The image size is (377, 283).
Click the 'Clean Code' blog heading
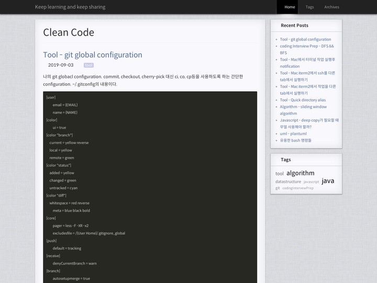[69, 32]
